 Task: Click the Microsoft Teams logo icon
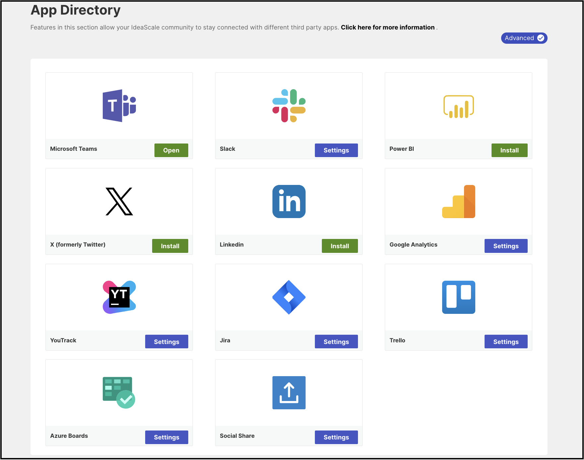[x=119, y=106]
